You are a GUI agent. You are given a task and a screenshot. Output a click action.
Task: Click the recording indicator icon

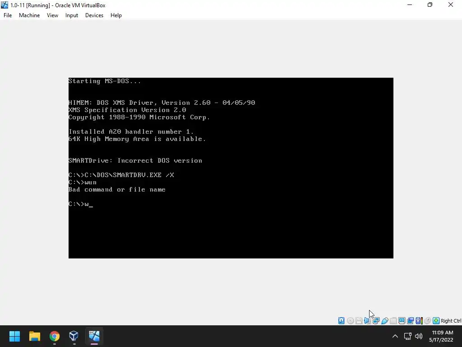click(410, 320)
